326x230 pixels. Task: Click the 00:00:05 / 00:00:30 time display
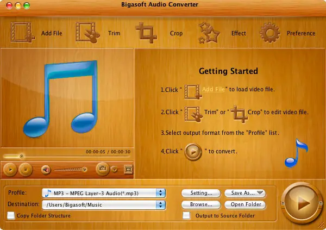(x=108, y=152)
